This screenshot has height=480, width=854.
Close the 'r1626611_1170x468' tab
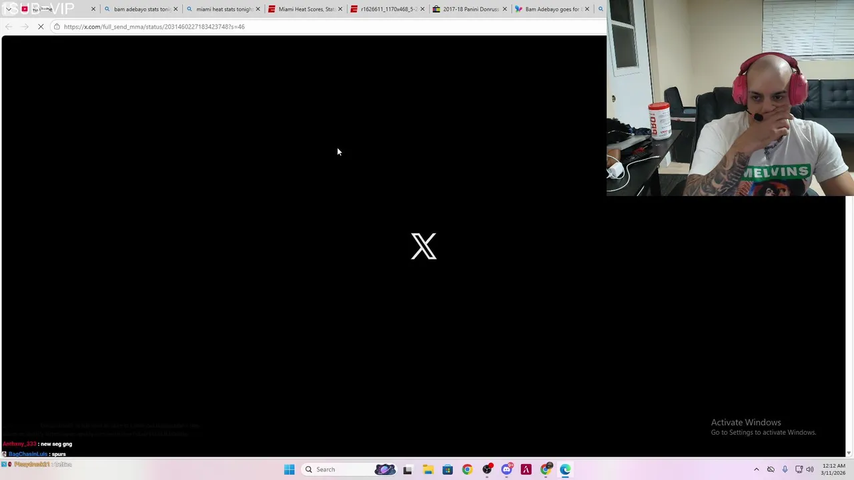coord(422,9)
